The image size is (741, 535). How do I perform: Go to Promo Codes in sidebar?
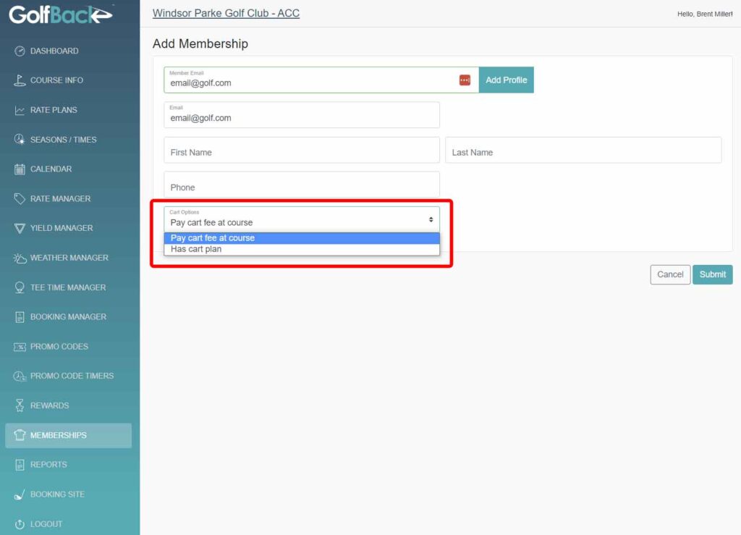tap(59, 347)
